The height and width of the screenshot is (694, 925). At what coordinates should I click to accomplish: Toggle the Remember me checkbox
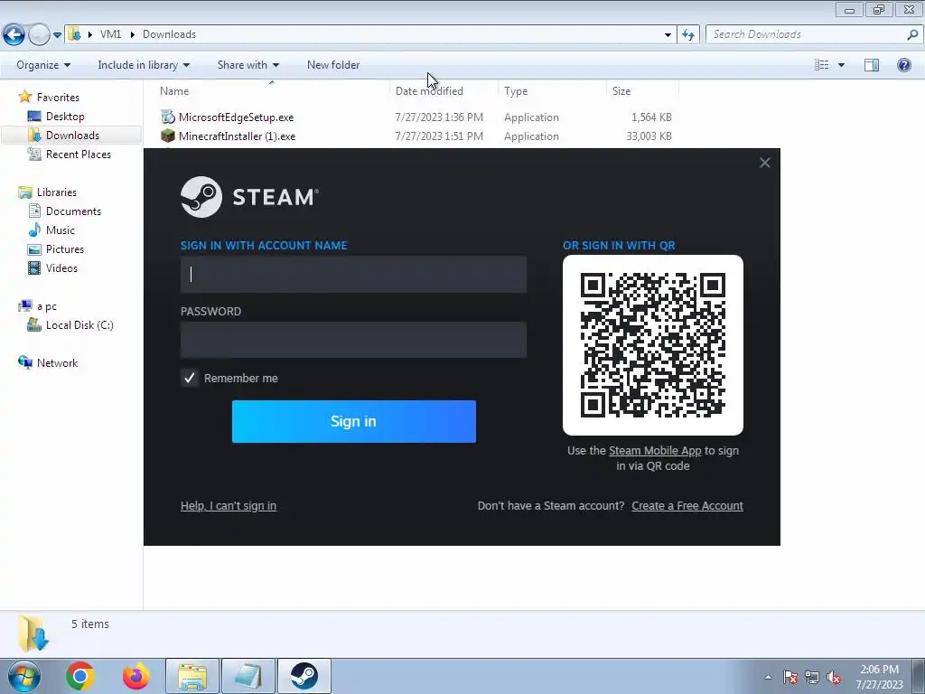pyautogui.click(x=190, y=379)
